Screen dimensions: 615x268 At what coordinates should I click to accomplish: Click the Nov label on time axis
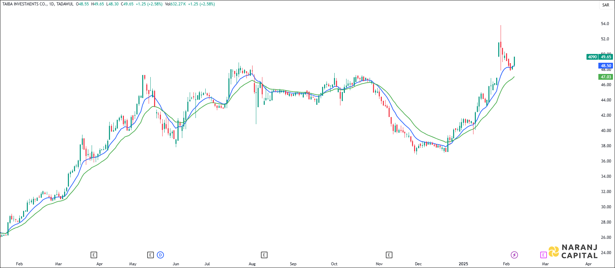click(x=379, y=264)
